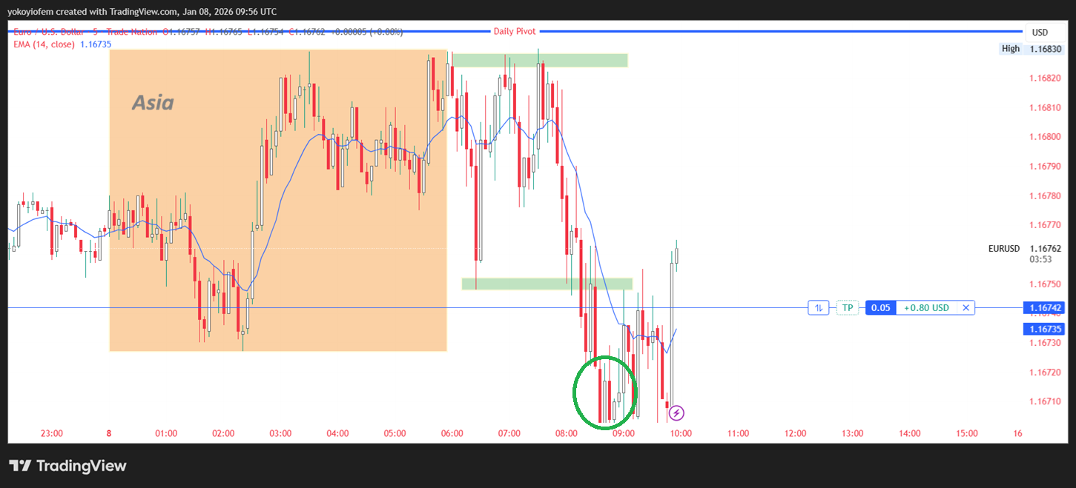Select the upper green resistance zone rectangle
Image resolution: width=1076 pixels, height=488 pixels.
click(540, 60)
